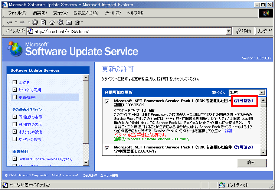Click the Windows globe logo in banner
This screenshot has height=190, width=275.
pyautogui.click(x=15, y=49)
